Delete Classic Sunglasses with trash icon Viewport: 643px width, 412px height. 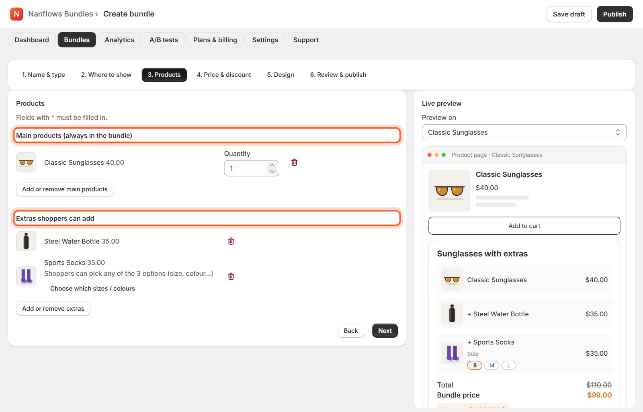tap(294, 162)
